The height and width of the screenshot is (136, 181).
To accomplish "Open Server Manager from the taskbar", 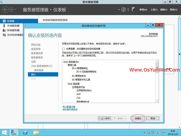I will [14, 132].
